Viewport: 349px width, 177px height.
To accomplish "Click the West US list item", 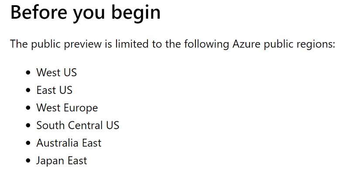I will 57,73.
